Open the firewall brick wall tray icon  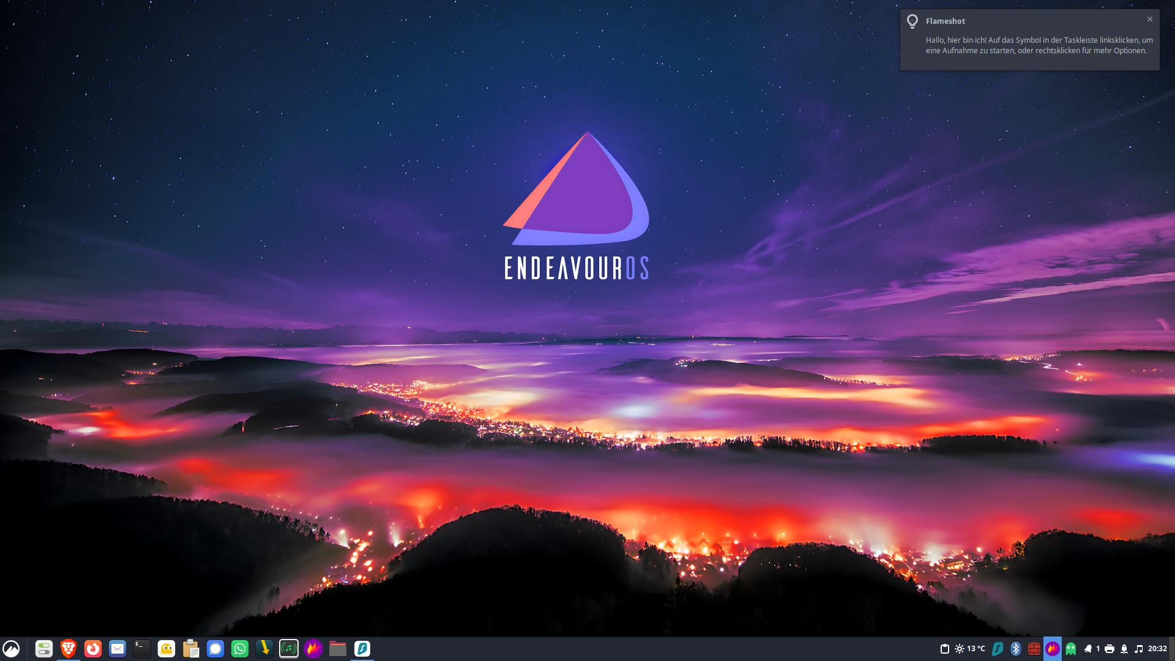[1034, 649]
